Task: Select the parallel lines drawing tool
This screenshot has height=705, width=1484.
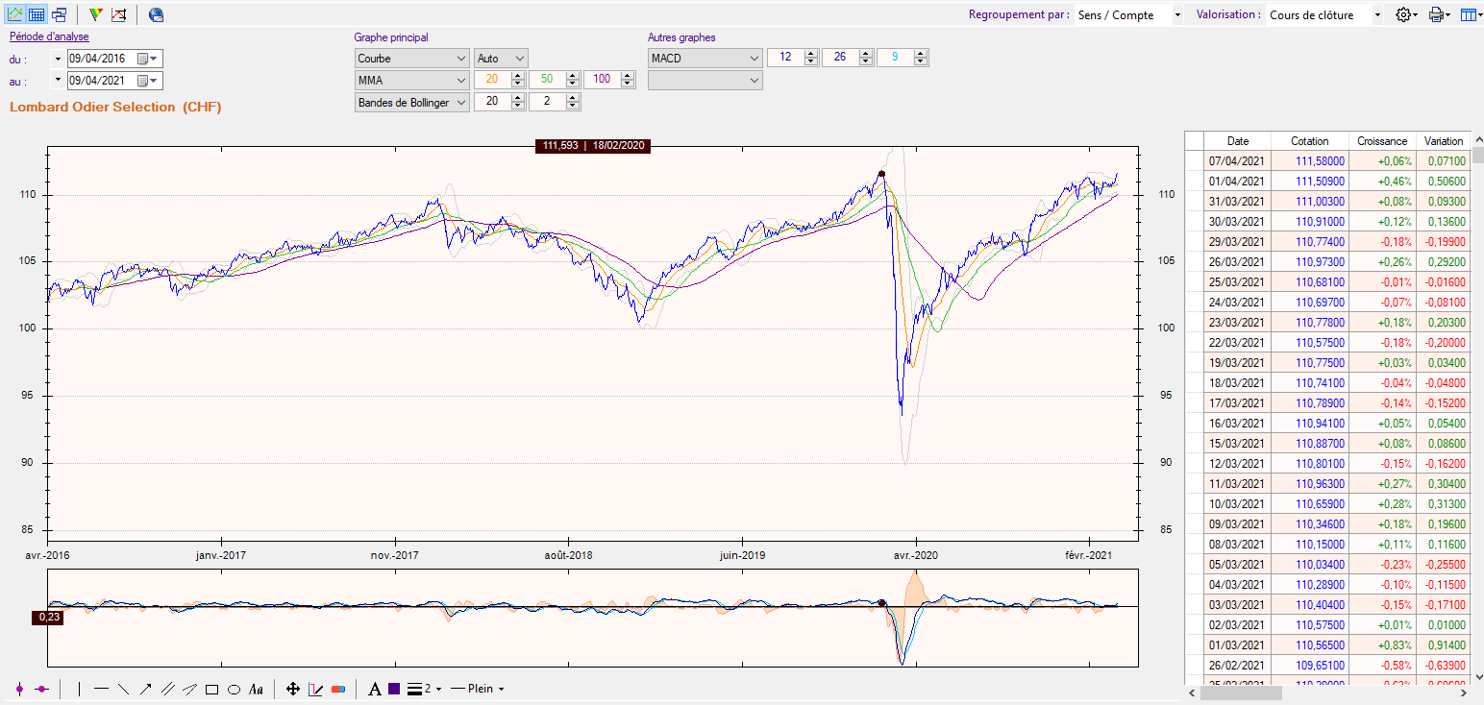Action: [167, 689]
